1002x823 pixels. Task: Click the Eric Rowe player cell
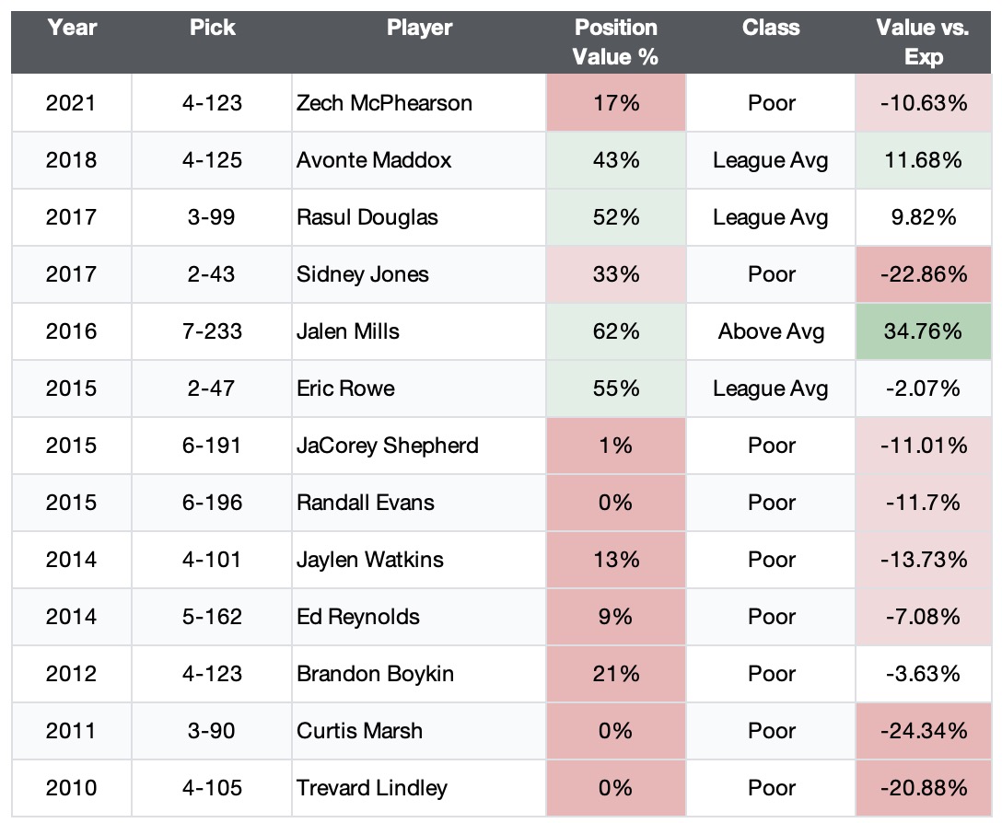[x=345, y=388]
